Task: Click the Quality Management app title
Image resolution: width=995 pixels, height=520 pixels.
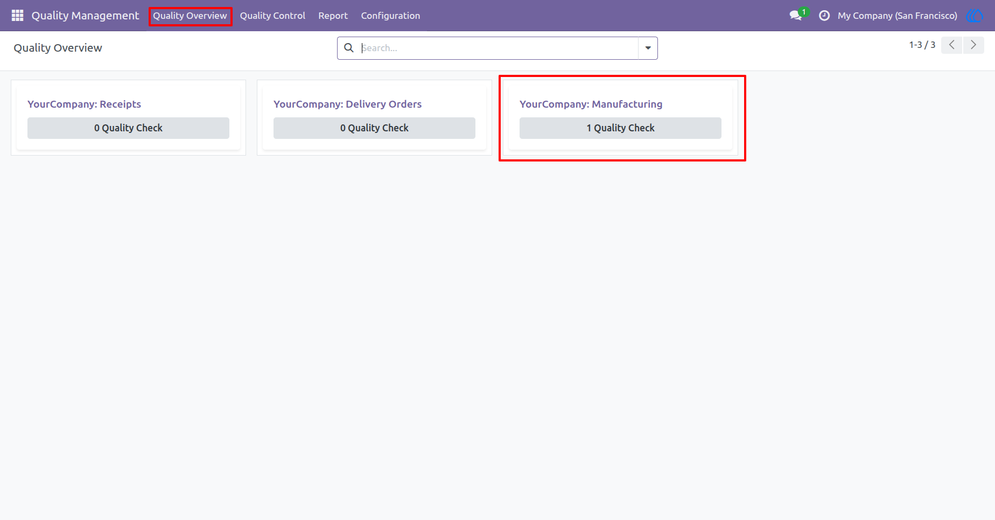Action: (85, 16)
